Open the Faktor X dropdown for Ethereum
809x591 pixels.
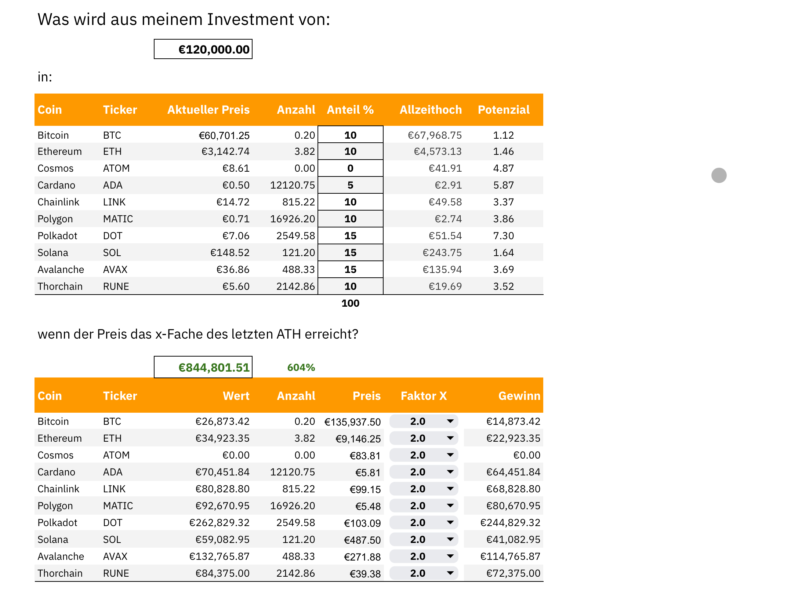424,438
